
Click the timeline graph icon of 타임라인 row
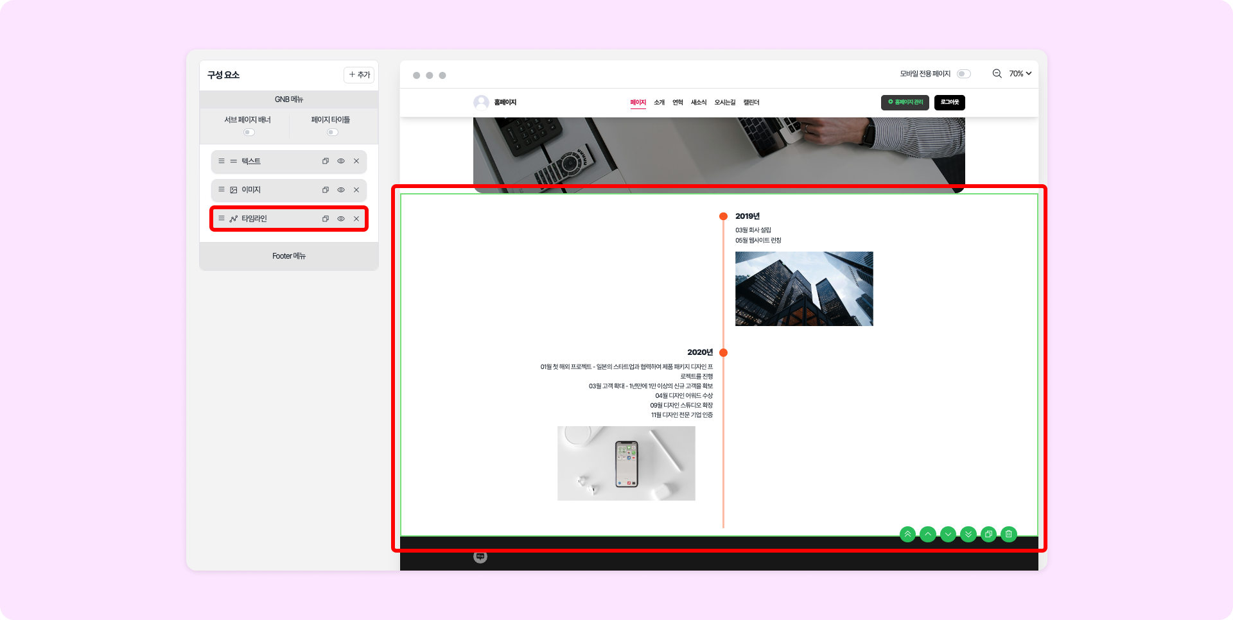pyautogui.click(x=234, y=219)
